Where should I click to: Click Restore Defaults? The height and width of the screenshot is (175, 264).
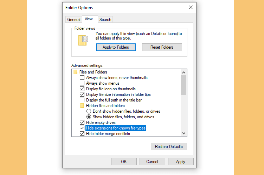169,147
